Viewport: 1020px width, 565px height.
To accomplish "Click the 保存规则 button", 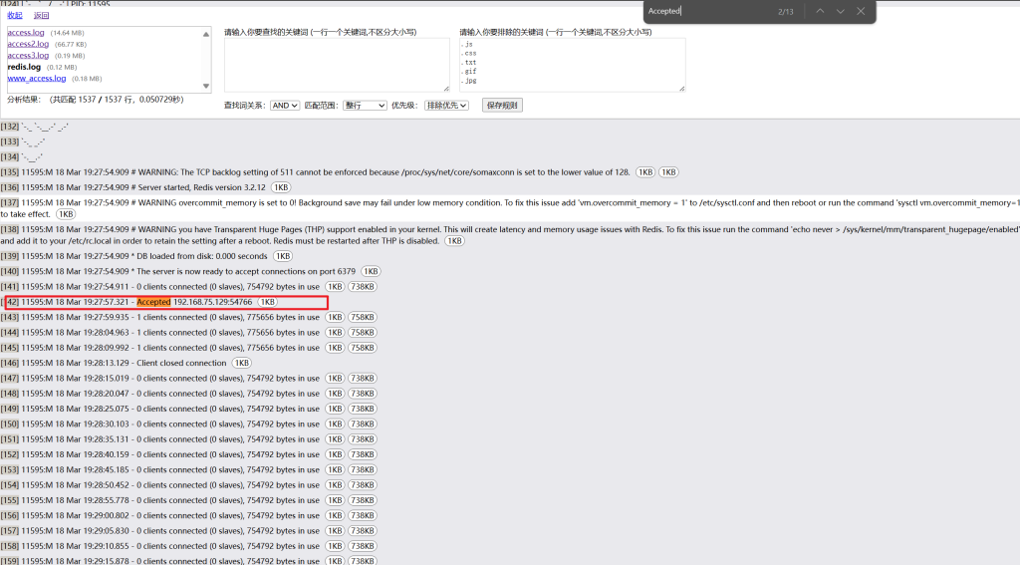I will pos(502,105).
